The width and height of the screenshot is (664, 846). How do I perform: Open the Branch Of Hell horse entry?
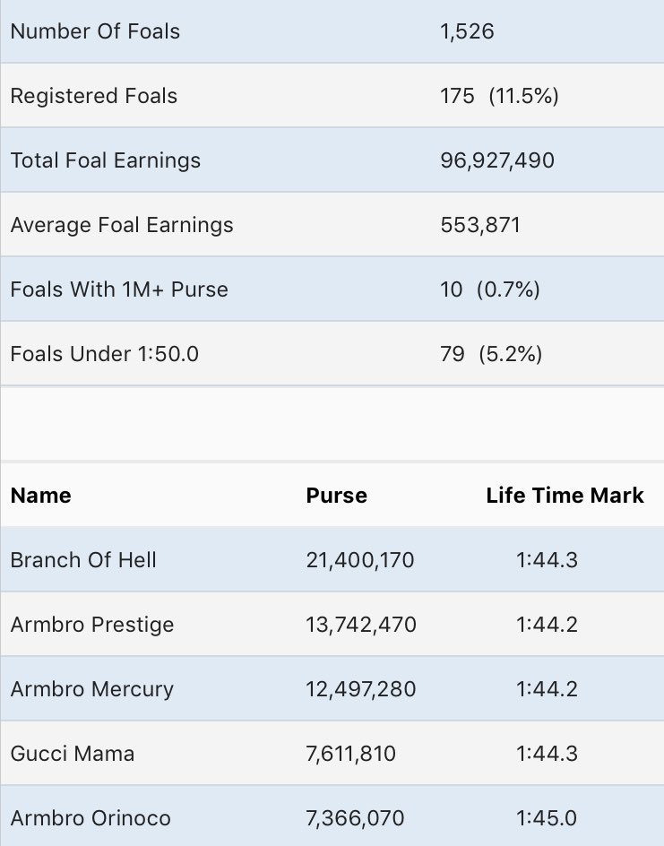tap(83, 560)
